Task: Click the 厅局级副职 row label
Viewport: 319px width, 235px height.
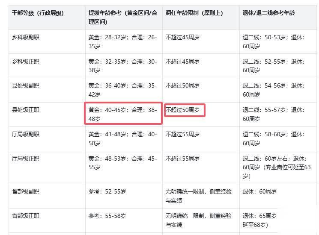Action: point(26,134)
